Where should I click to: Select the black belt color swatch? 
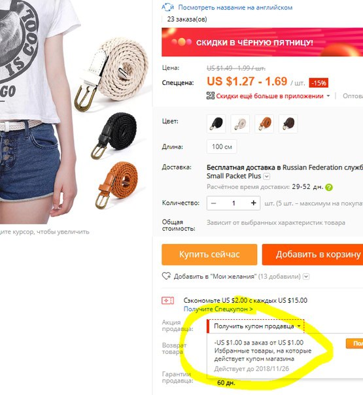[216, 124]
